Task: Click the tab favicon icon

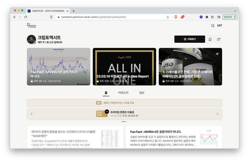Action: [29, 11]
